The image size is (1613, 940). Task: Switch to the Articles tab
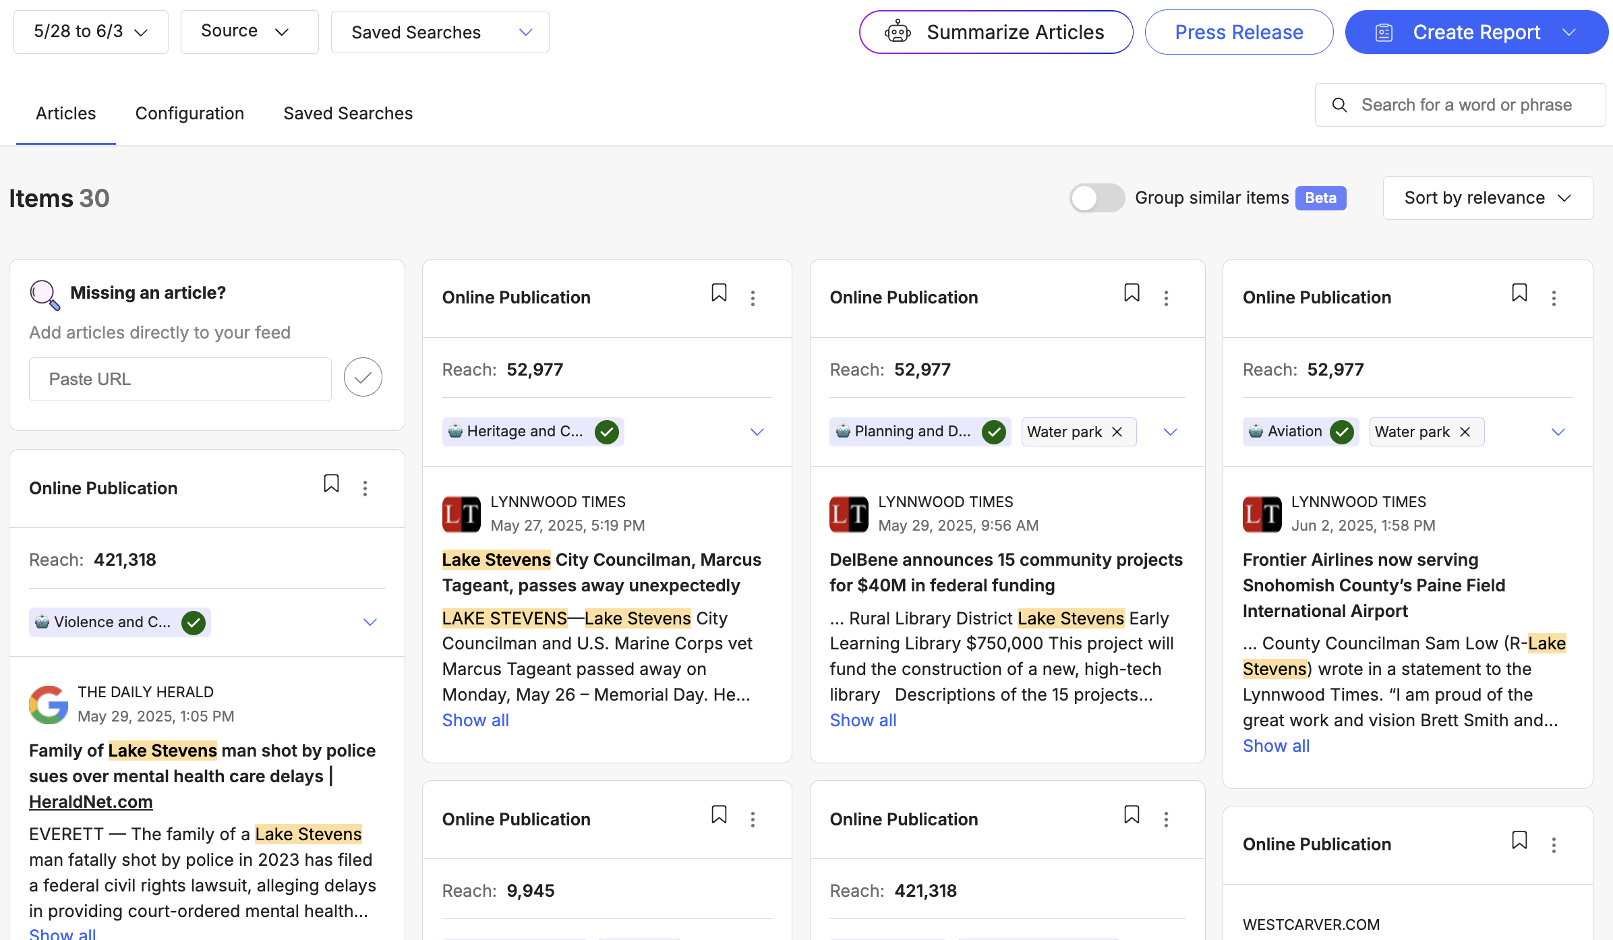pos(65,113)
